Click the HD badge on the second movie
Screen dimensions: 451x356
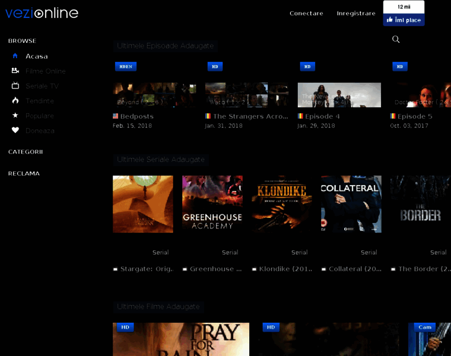(x=271, y=328)
